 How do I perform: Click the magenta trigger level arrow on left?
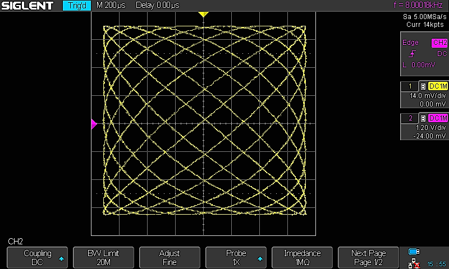(94, 123)
